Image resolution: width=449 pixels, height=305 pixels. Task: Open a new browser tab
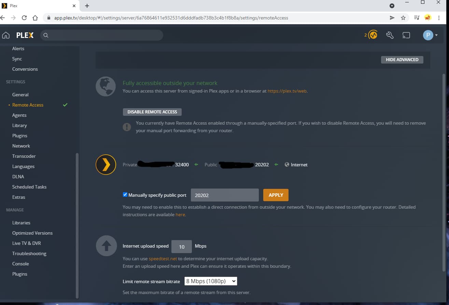point(87,6)
